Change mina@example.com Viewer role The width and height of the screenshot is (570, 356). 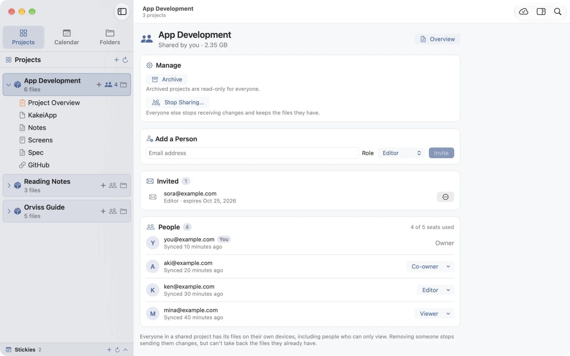435,314
